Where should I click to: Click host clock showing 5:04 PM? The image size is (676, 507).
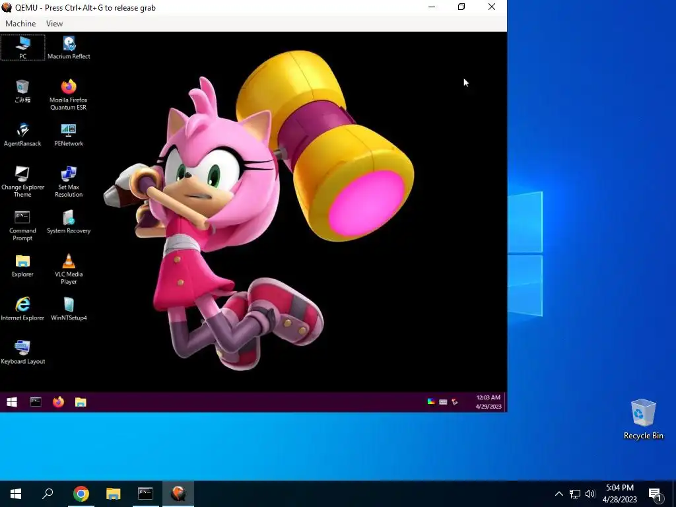click(619, 494)
